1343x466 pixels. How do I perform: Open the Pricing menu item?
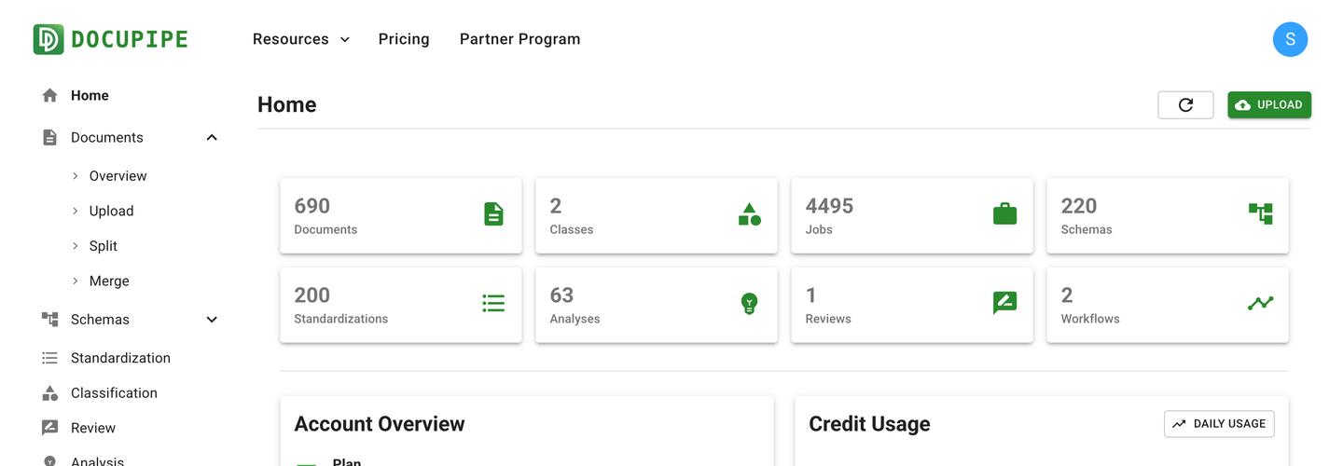coord(404,39)
